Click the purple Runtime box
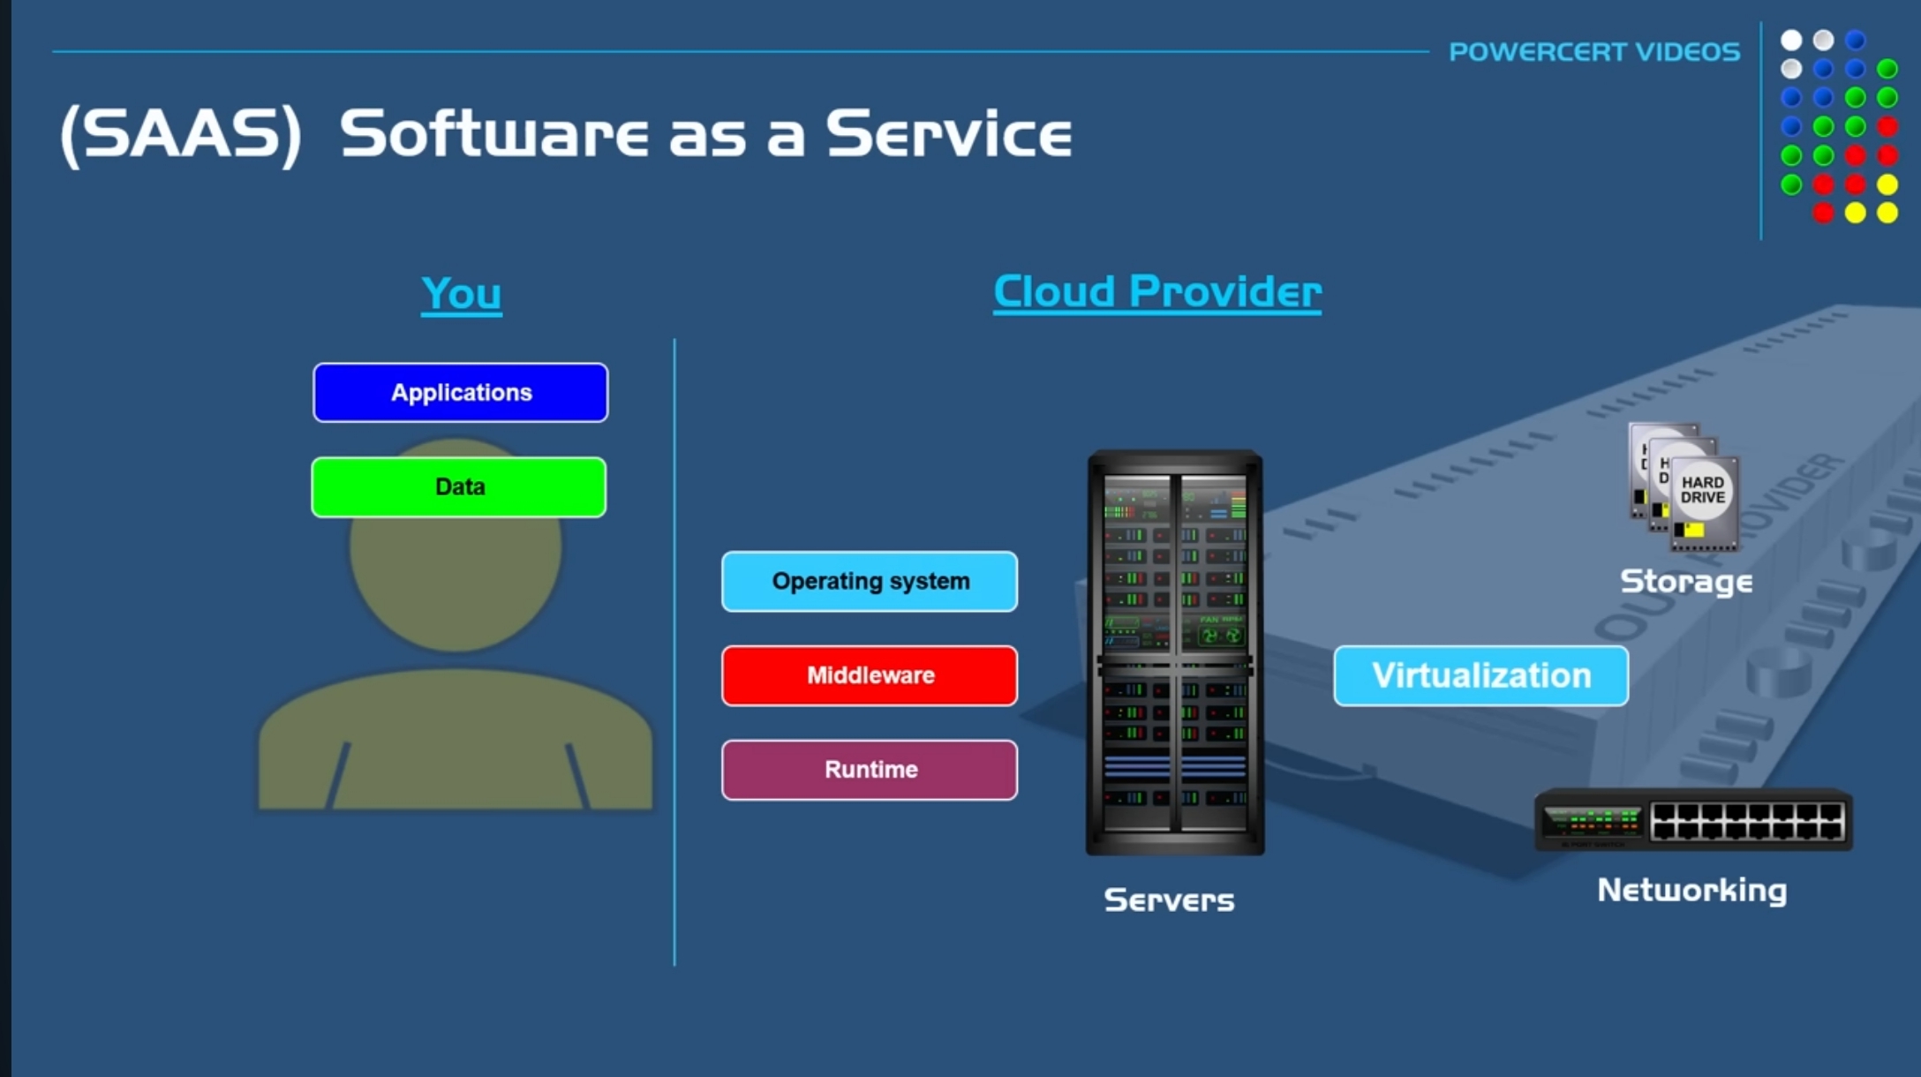 [870, 770]
